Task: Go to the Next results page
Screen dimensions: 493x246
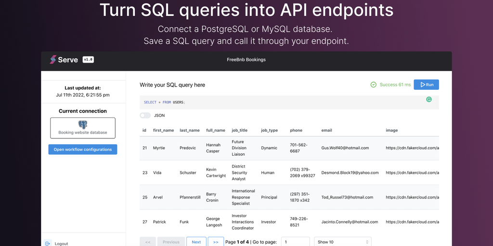Action: [x=196, y=242]
